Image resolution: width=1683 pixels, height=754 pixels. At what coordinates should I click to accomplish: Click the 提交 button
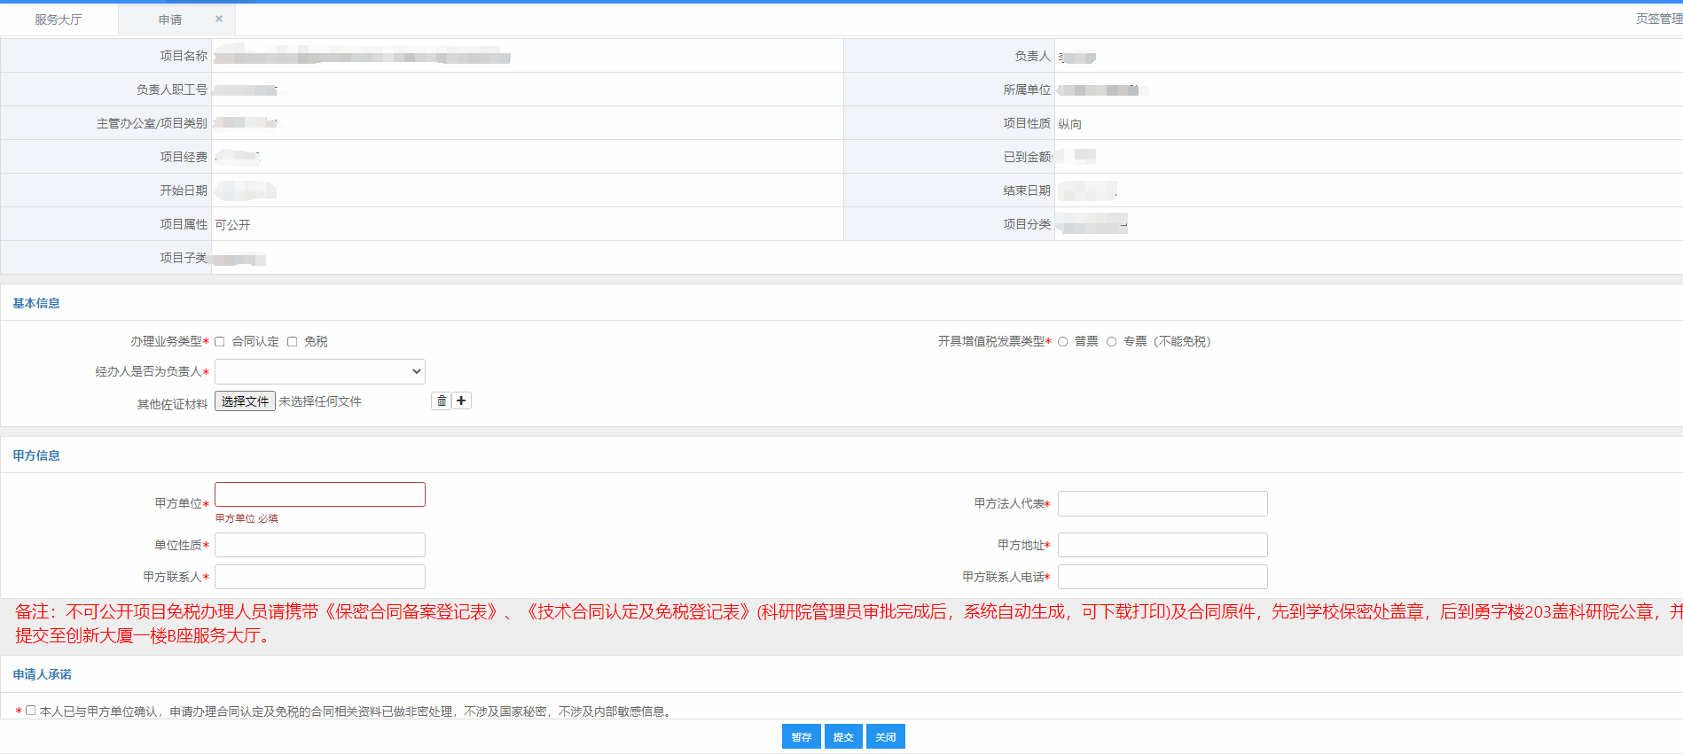(842, 736)
